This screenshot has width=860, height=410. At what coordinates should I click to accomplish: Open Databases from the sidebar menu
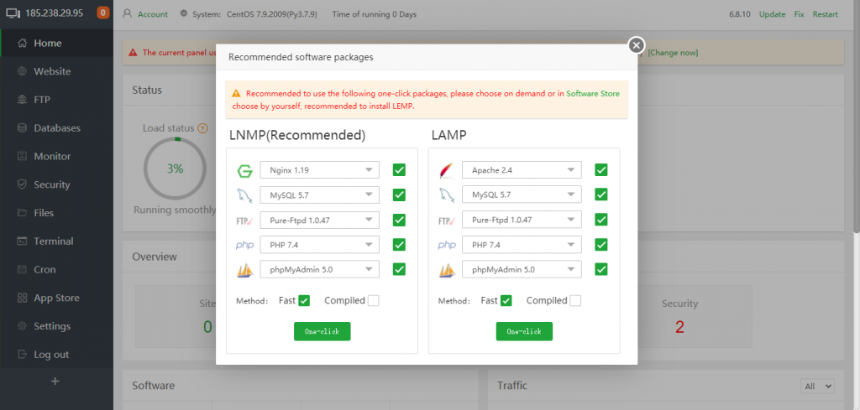tap(56, 128)
